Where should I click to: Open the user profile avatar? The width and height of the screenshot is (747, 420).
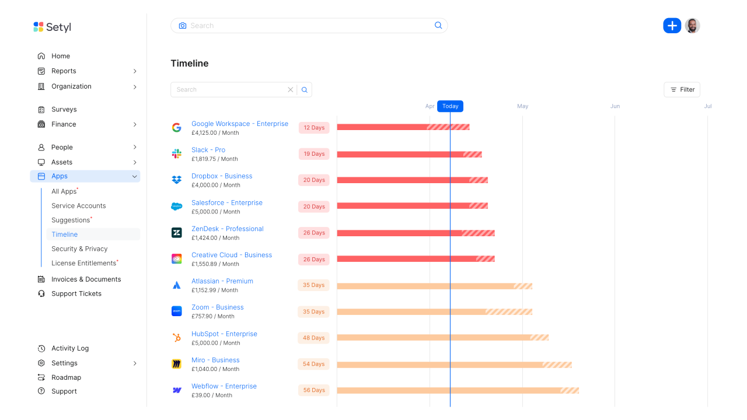(x=692, y=26)
